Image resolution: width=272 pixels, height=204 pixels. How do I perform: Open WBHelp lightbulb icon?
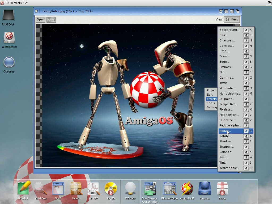tap(130, 189)
